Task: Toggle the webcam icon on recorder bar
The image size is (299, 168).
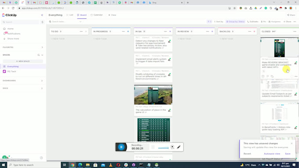Action: click(172, 147)
